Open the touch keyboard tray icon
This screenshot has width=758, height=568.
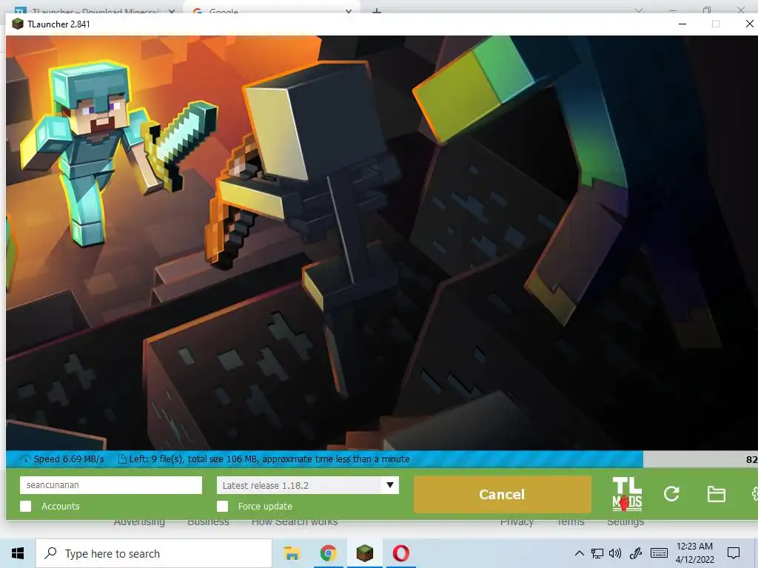pyautogui.click(x=659, y=553)
